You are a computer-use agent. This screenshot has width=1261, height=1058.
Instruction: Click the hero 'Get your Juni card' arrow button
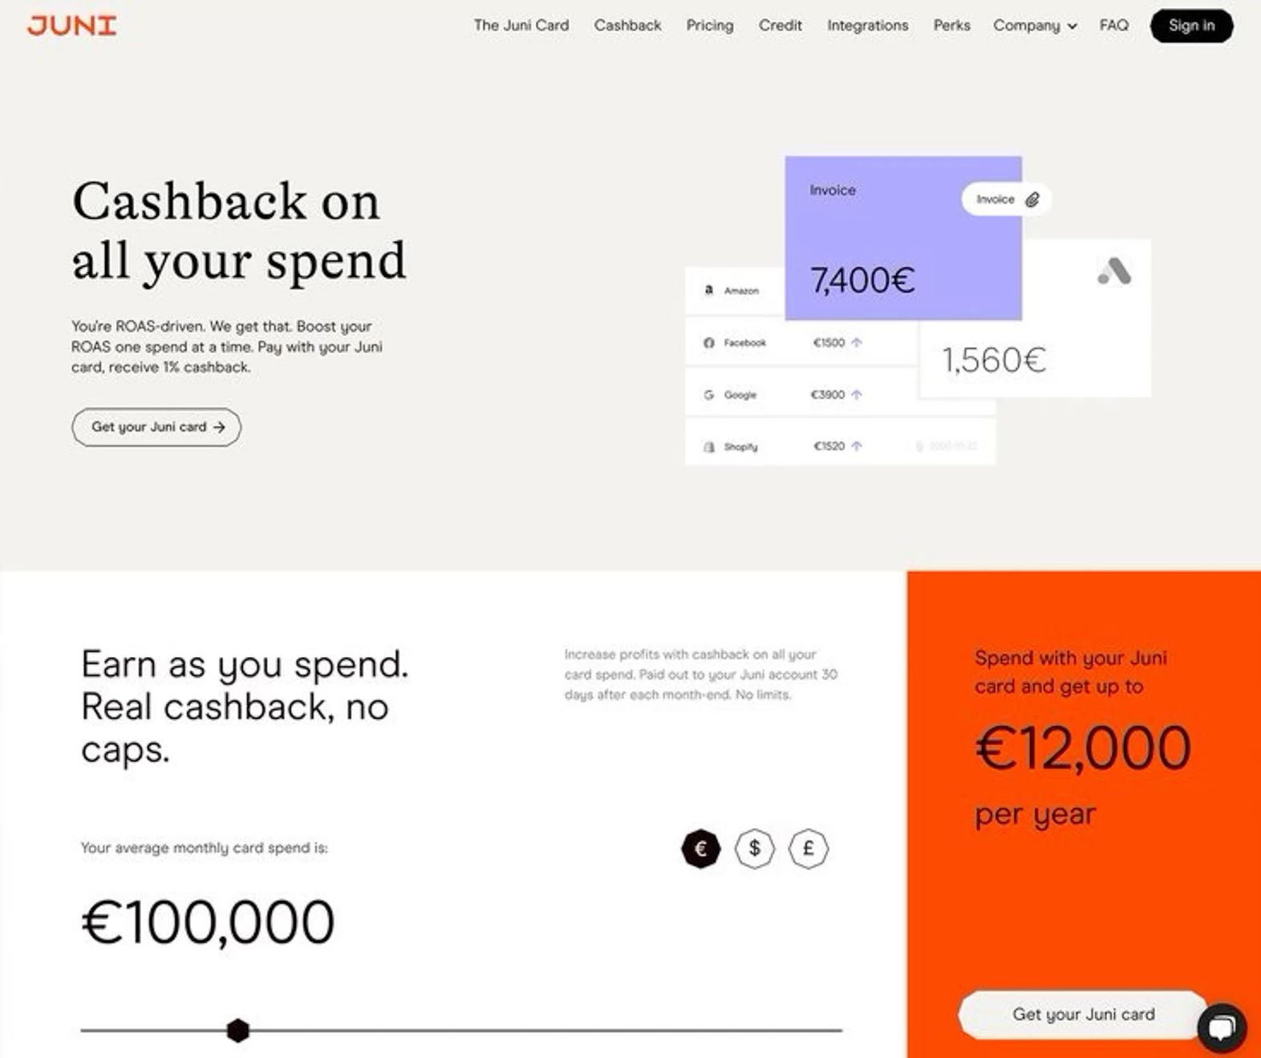(x=156, y=428)
